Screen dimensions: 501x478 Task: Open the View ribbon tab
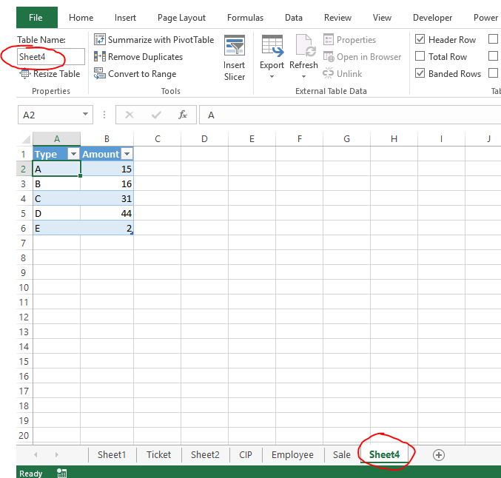pos(382,18)
